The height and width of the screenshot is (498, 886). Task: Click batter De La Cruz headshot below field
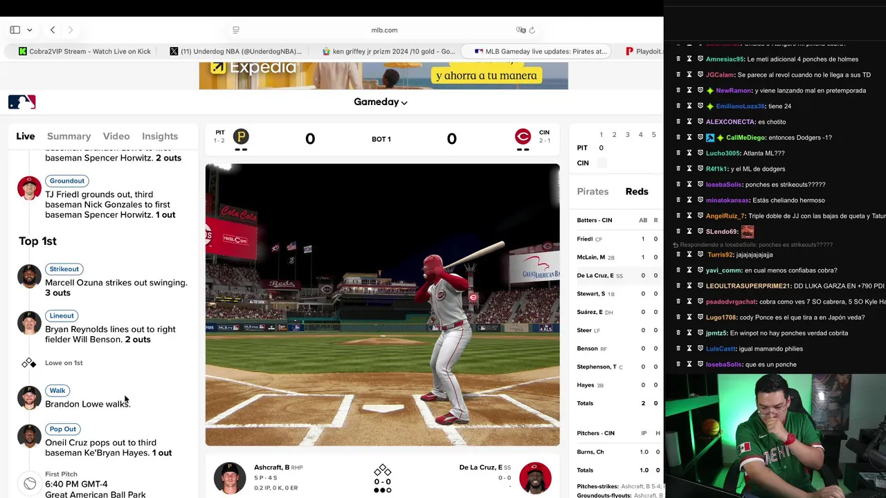coord(535,478)
